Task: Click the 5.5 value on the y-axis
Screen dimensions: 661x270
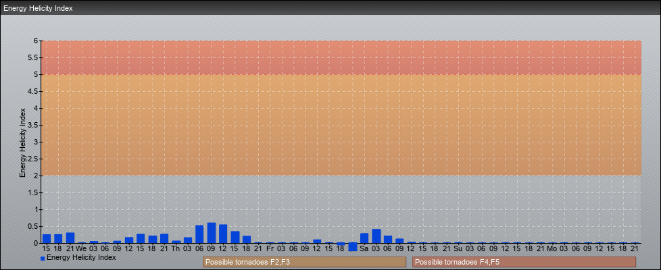Action: point(33,57)
